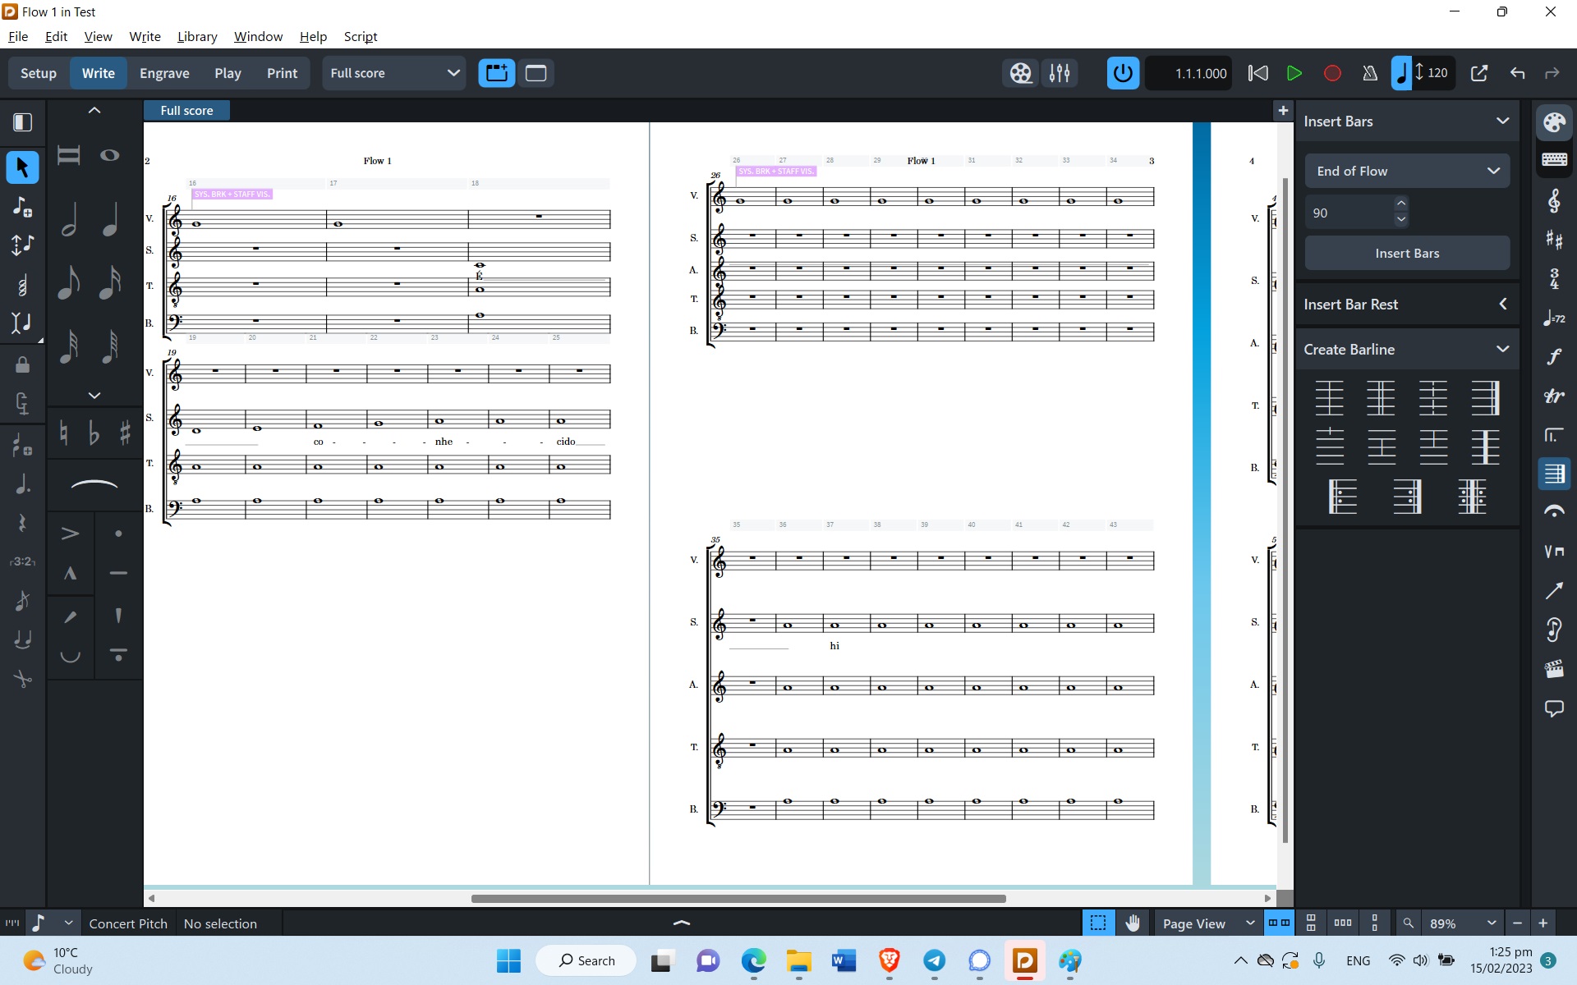The width and height of the screenshot is (1577, 985).
Task: Toggle the audio engine power button
Action: click(1122, 73)
